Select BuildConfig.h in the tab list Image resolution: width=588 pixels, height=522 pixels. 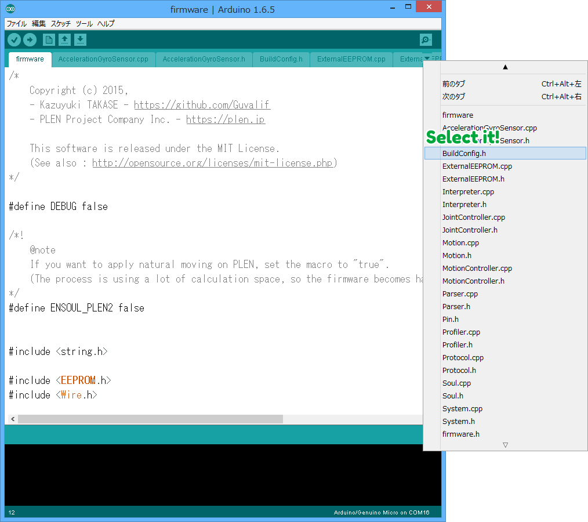505,153
